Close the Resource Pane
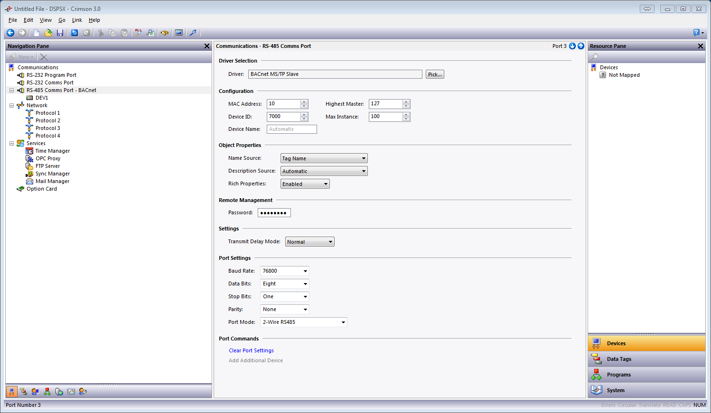Viewport: 711px width, 413px height. click(x=701, y=46)
